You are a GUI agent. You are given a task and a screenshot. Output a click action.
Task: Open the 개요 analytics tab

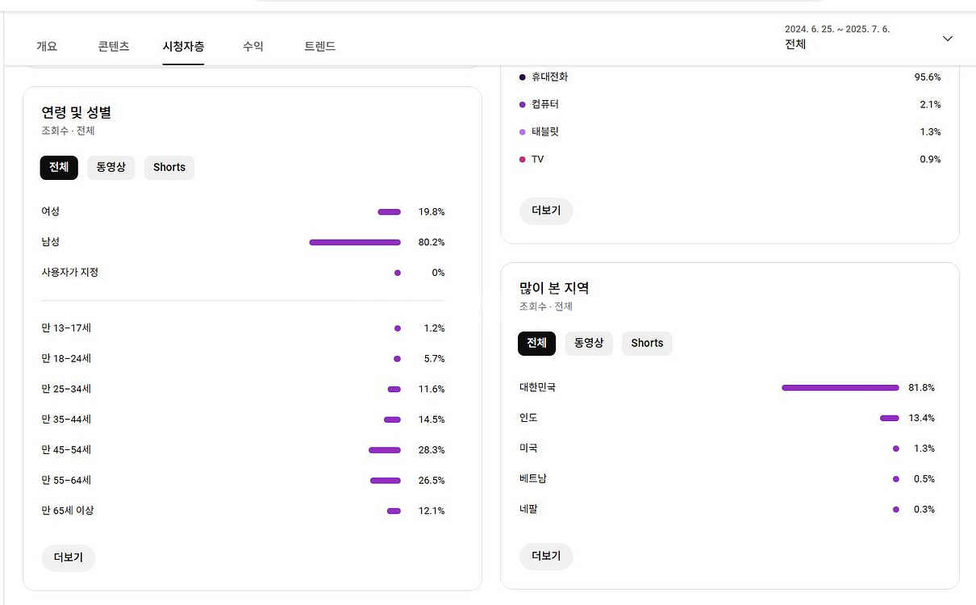pyautogui.click(x=47, y=46)
